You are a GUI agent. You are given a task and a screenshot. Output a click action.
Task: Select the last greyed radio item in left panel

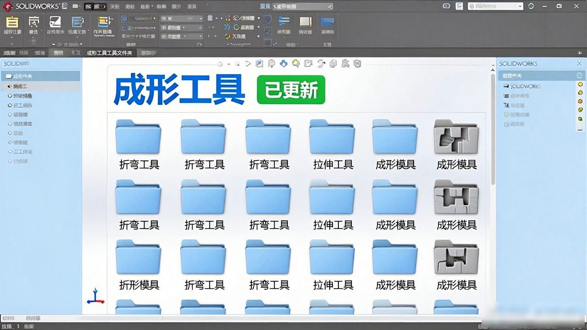(18, 161)
